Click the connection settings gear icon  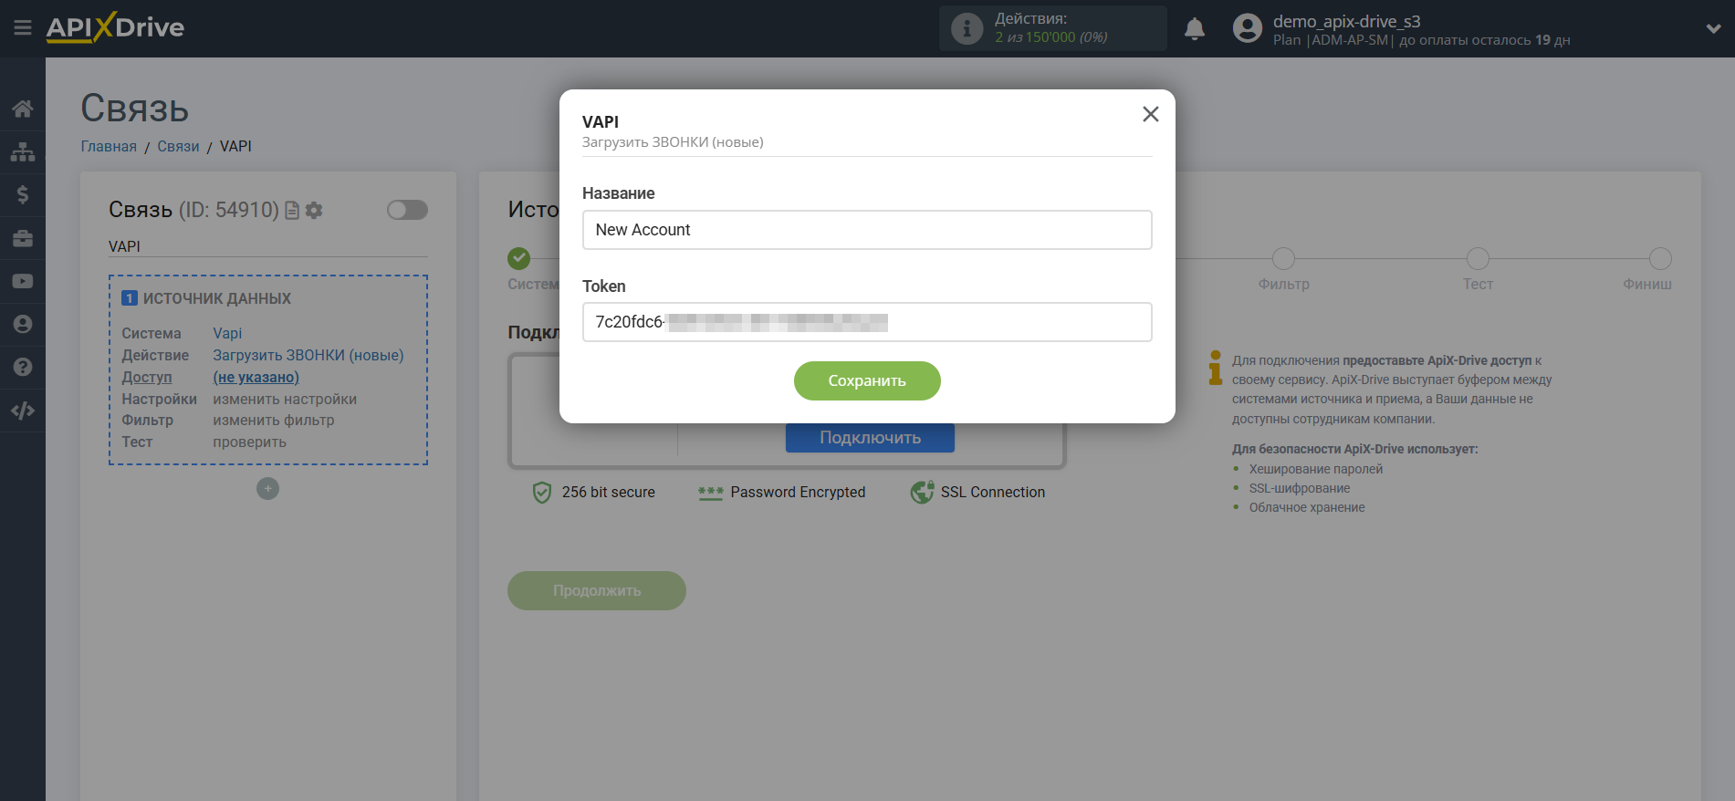point(314,211)
